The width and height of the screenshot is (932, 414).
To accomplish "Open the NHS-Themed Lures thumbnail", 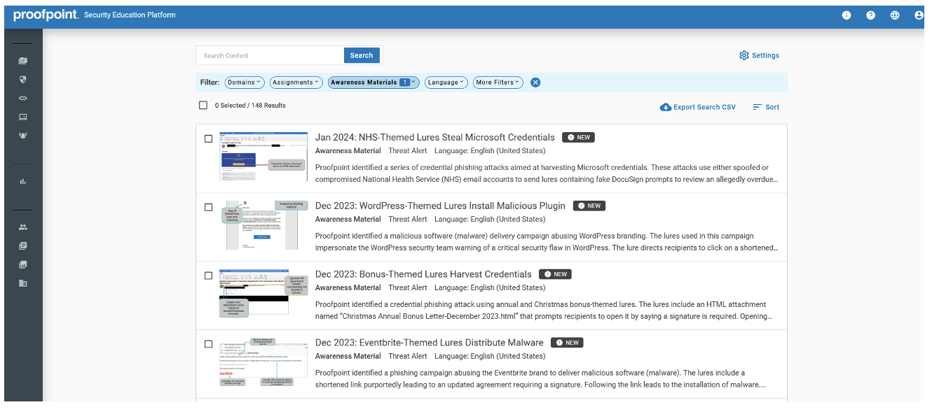I will point(263,156).
